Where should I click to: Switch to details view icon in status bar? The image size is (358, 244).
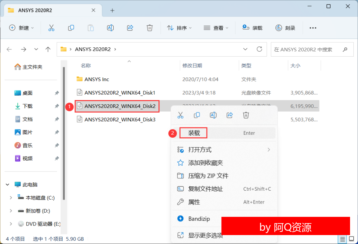(342, 239)
